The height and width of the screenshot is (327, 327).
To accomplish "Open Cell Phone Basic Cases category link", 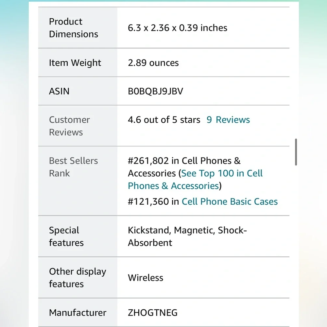I will [230, 201].
